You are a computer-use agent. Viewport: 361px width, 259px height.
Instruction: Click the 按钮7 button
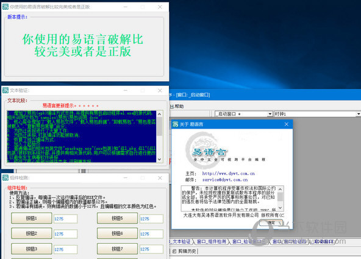pos(118,249)
